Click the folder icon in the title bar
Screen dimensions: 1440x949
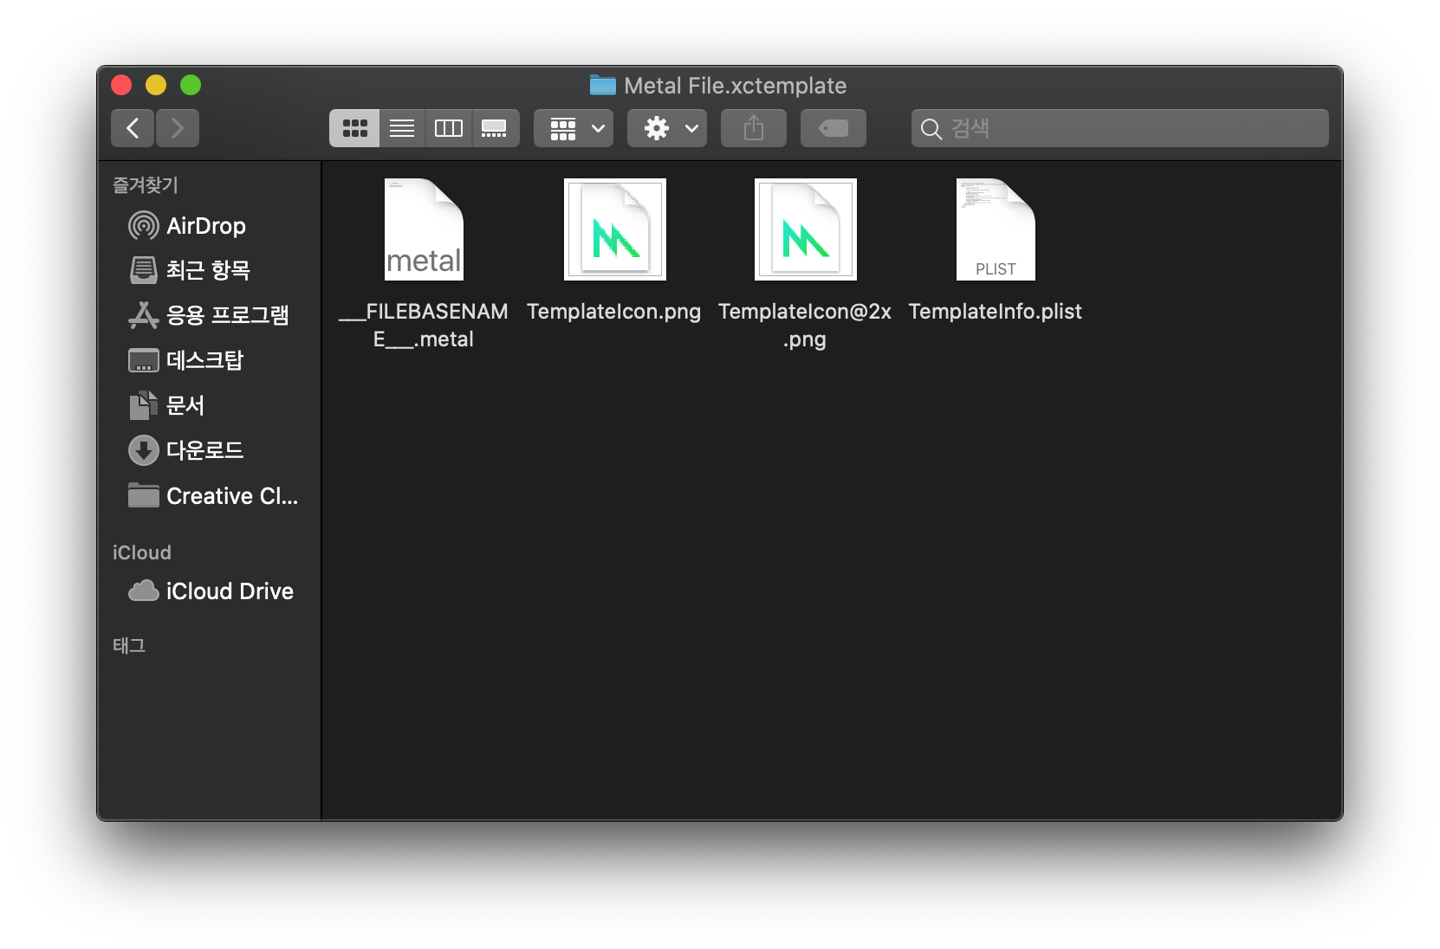click(x=603, y=85)
